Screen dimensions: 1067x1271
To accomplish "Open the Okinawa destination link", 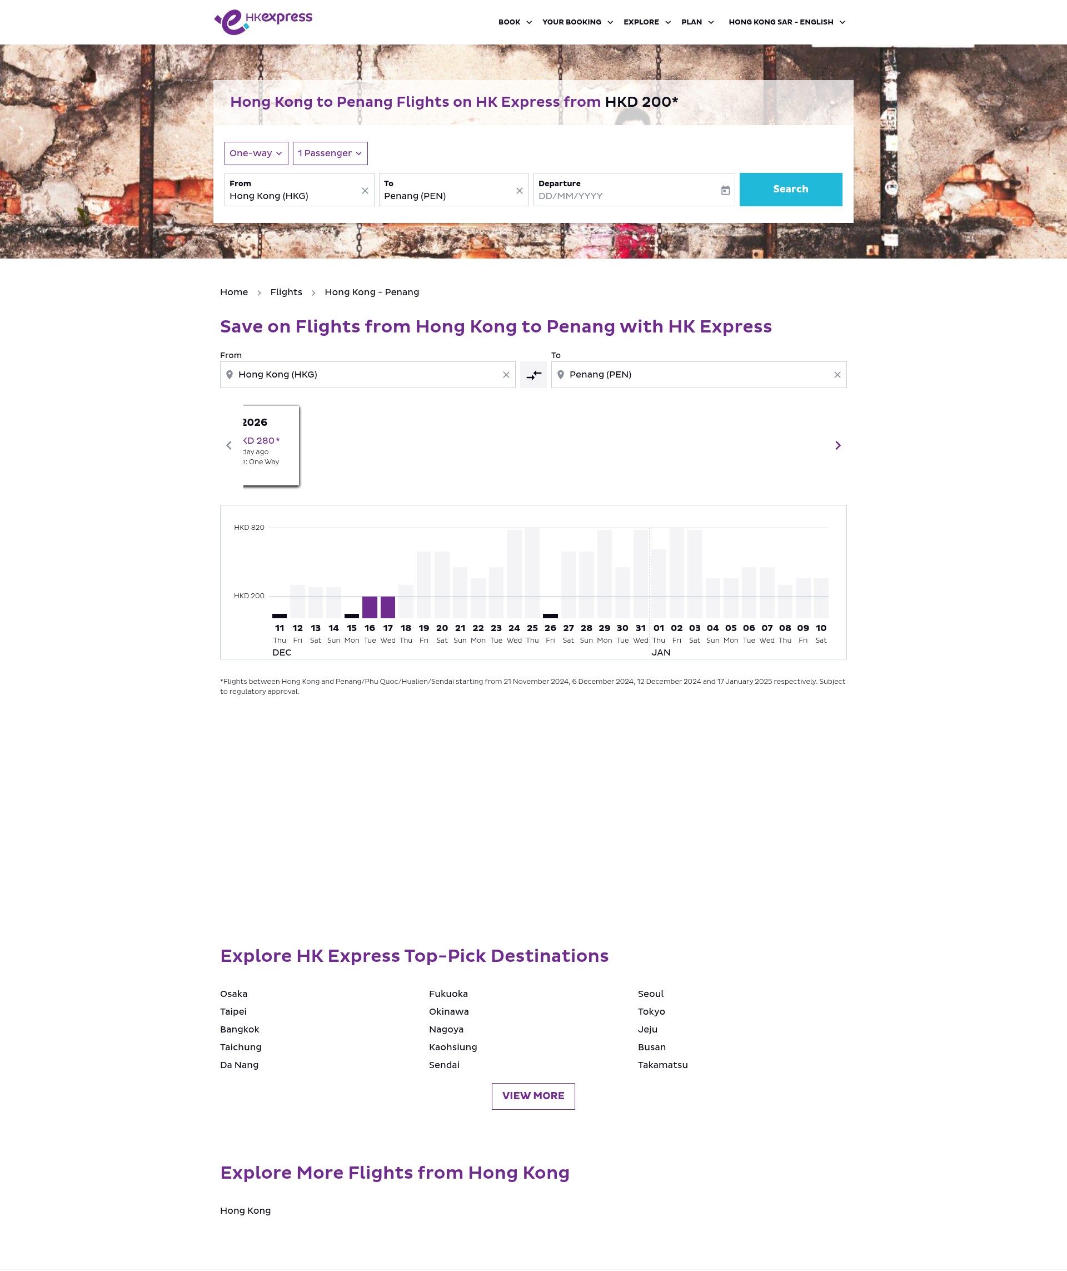I will [x=449, y=1011].
